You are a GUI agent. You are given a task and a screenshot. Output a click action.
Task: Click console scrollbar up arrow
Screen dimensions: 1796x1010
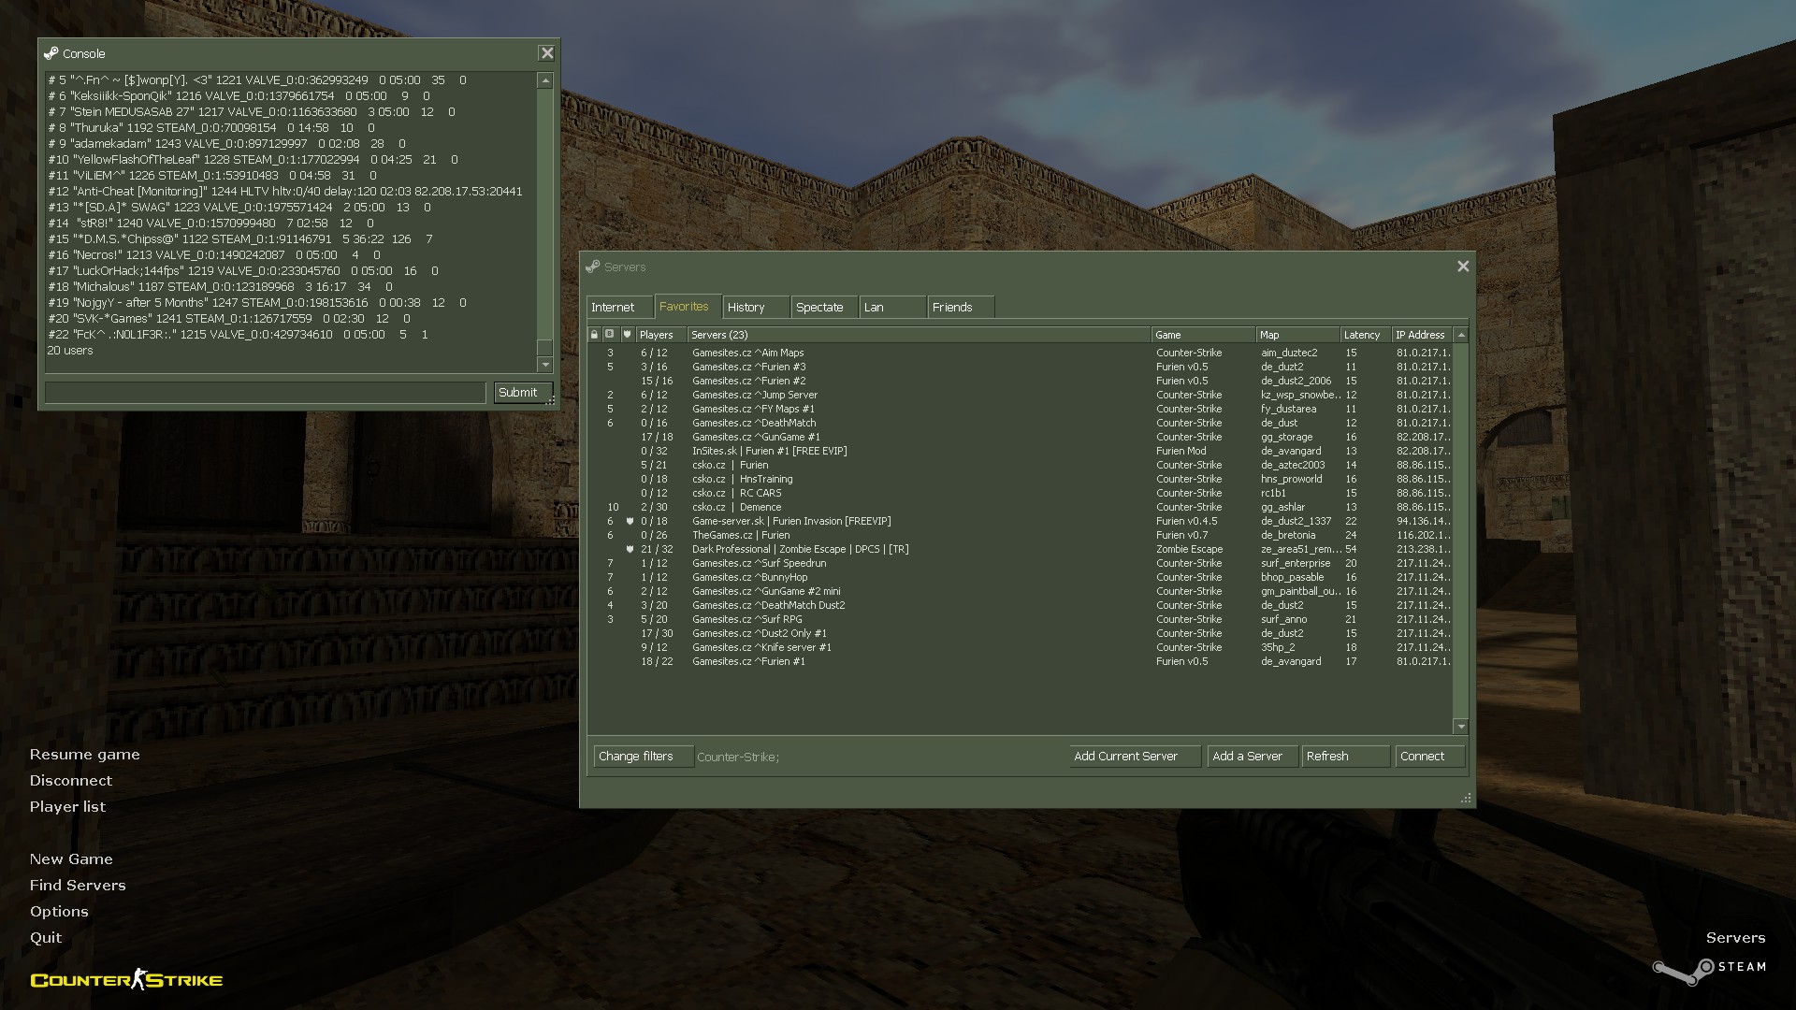click(x=545, y=80)
